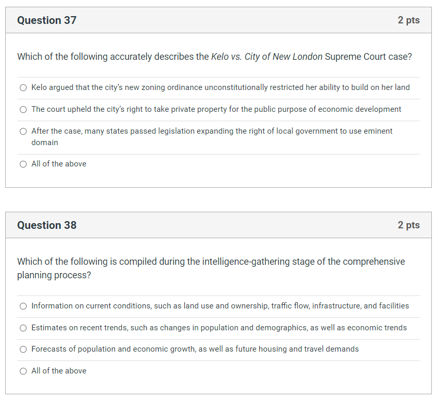Select 'All of the above' for Question 37
The image size is (448, 400).
pos(23,164)
